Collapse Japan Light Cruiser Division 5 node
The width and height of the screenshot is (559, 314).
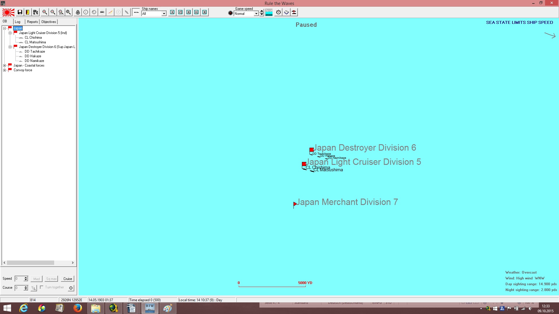click(10, 33)
